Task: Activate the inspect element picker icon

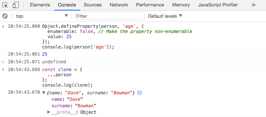Action: click(5, 5)
